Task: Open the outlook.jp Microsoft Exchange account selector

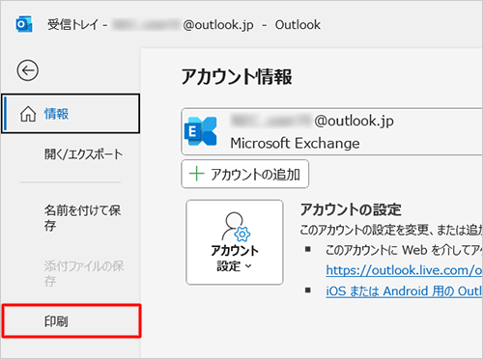Action: tap(332, 131)
